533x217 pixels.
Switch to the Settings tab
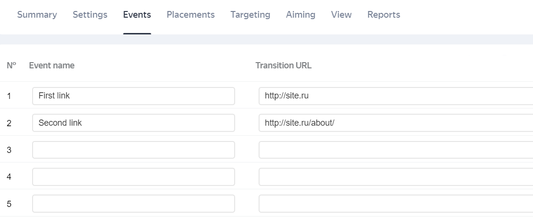click(x=90, y=15)
